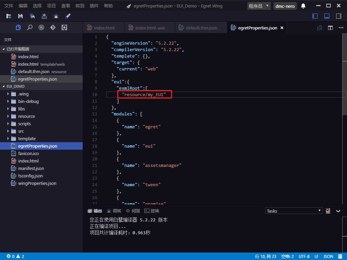
Task: Click the save all files icon
Action: pyautogui.click(x=32, y=16)
